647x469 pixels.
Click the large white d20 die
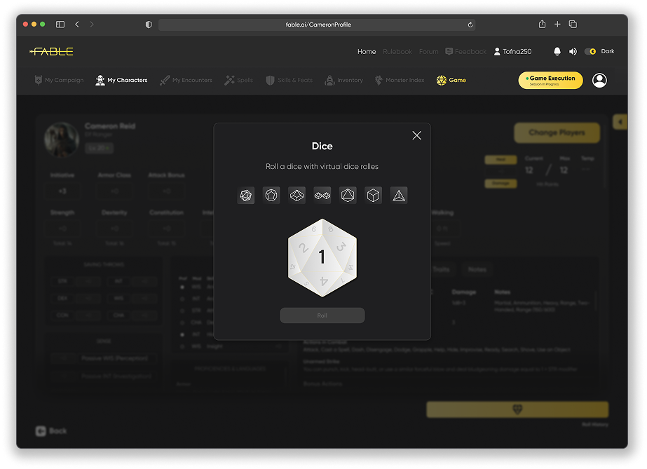322,257
